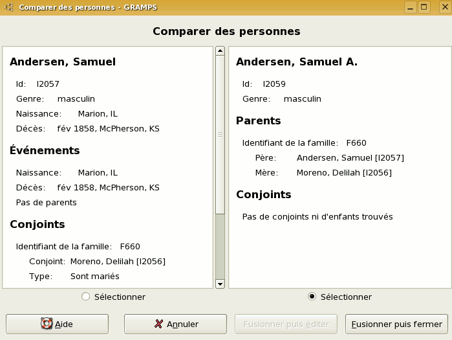Click the Andersen, Samuel heading in left pane

(x=63, y=62)
